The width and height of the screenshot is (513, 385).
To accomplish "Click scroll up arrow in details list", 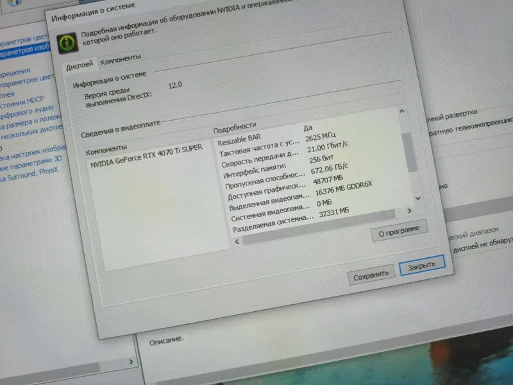I will (x=402, y=111).
